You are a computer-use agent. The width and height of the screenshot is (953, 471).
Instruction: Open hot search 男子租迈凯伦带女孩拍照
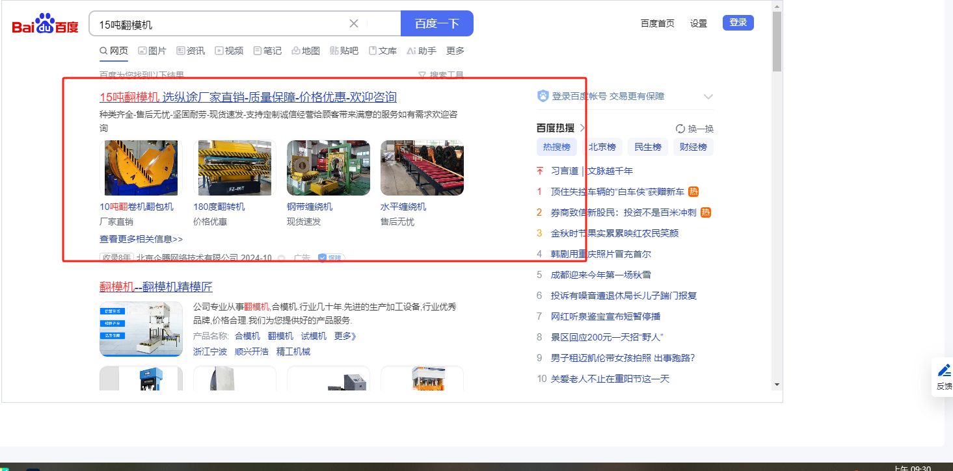tap(623, 358)
